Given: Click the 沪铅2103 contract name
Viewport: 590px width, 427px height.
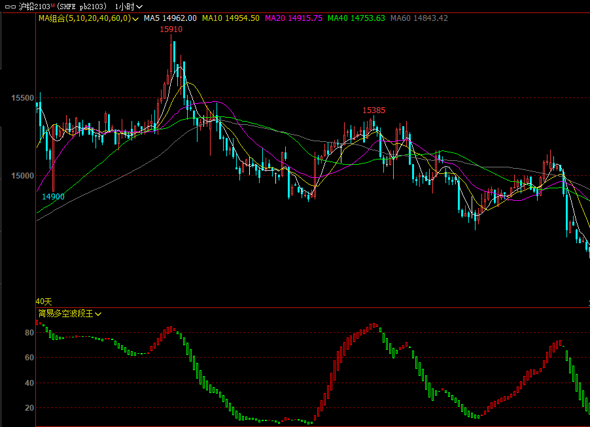Looking at the screenshot, I should (35, 7).
